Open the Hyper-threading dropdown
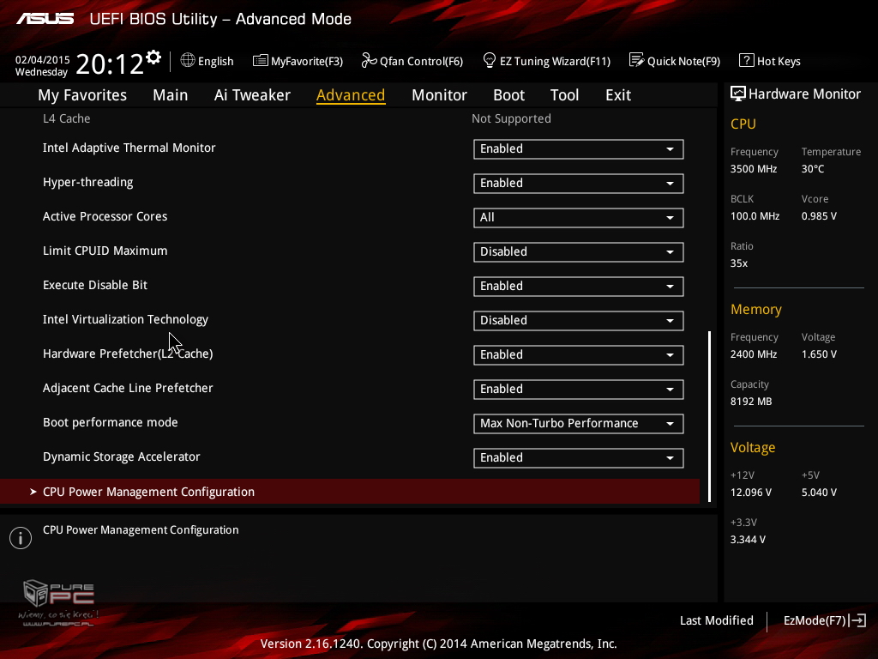The height and width of the screenshot is (659, 878). click(579, 184)
